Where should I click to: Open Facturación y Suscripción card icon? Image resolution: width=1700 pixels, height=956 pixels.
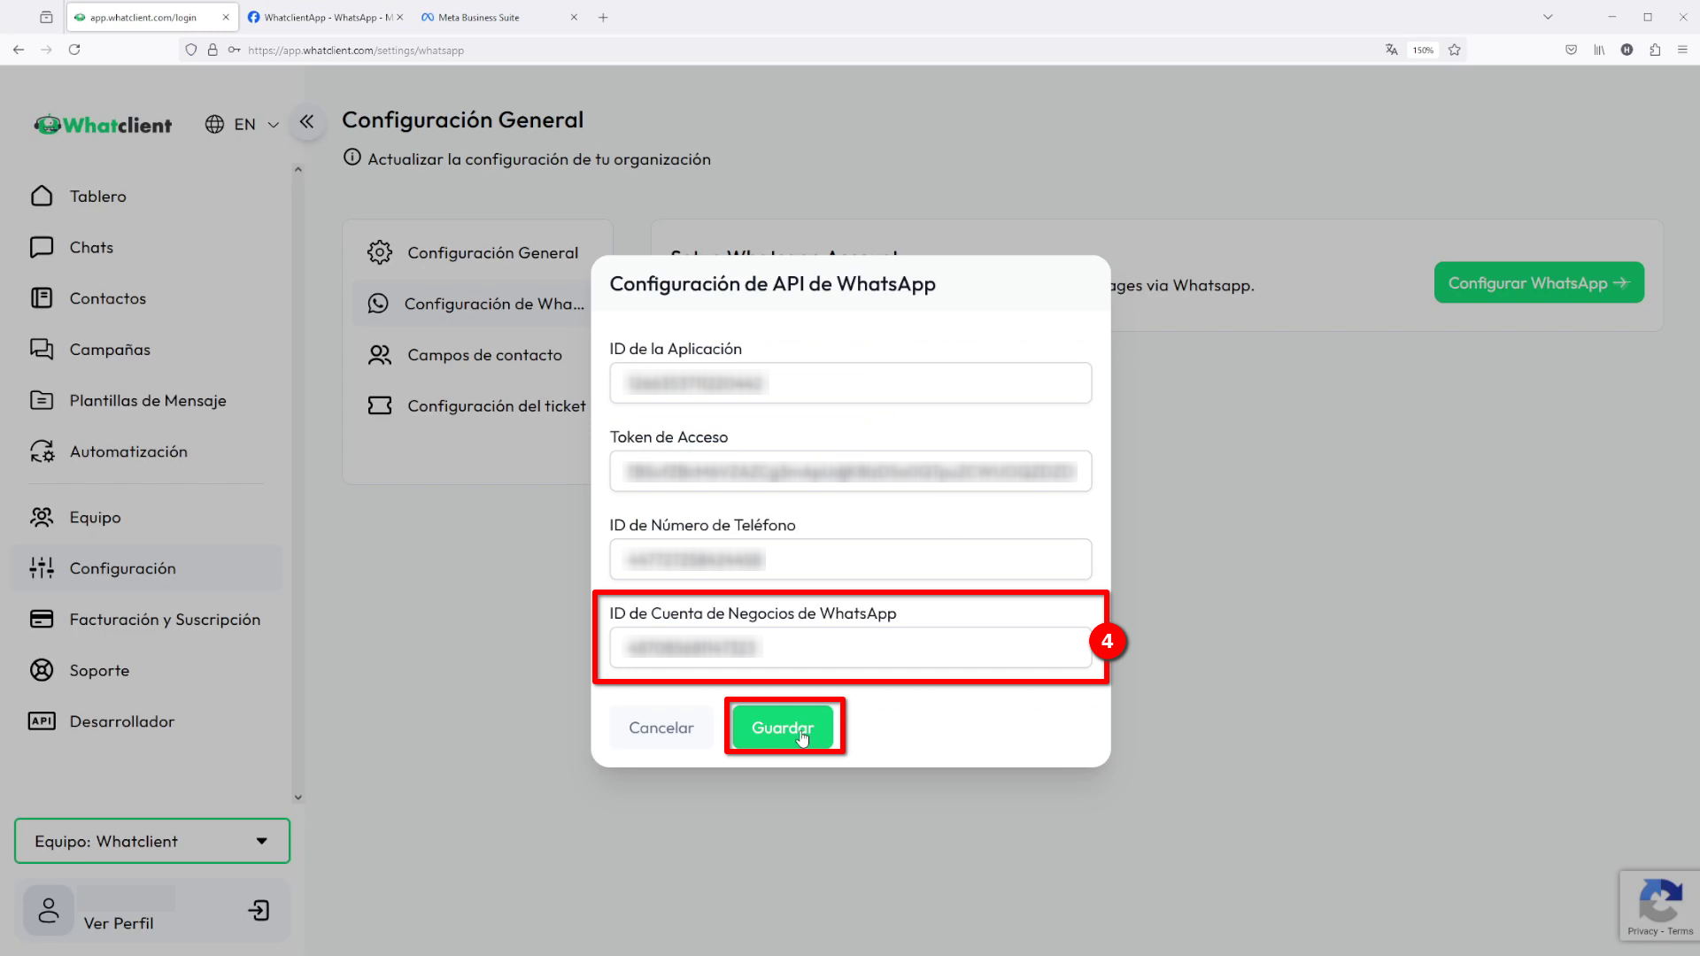coord(42,619)
